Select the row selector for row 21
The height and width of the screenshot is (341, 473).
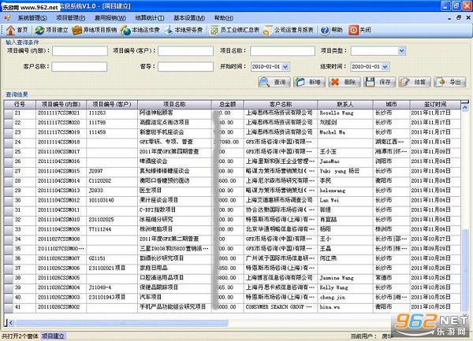point(9,113)
